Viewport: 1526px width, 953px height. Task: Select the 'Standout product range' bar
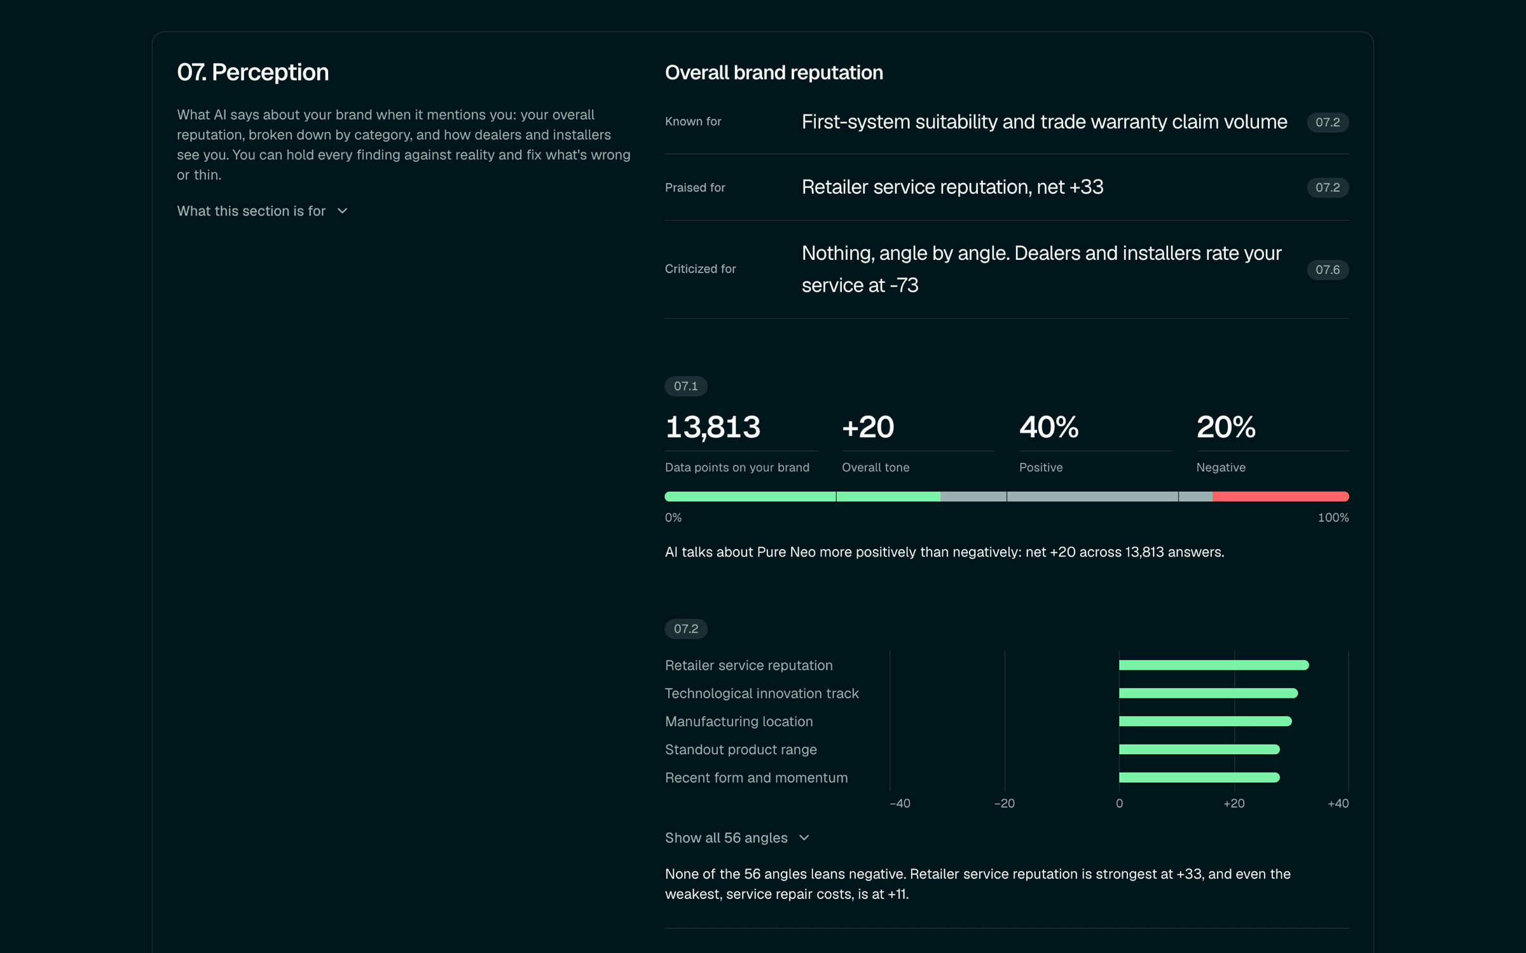(x=1199, y=750)
